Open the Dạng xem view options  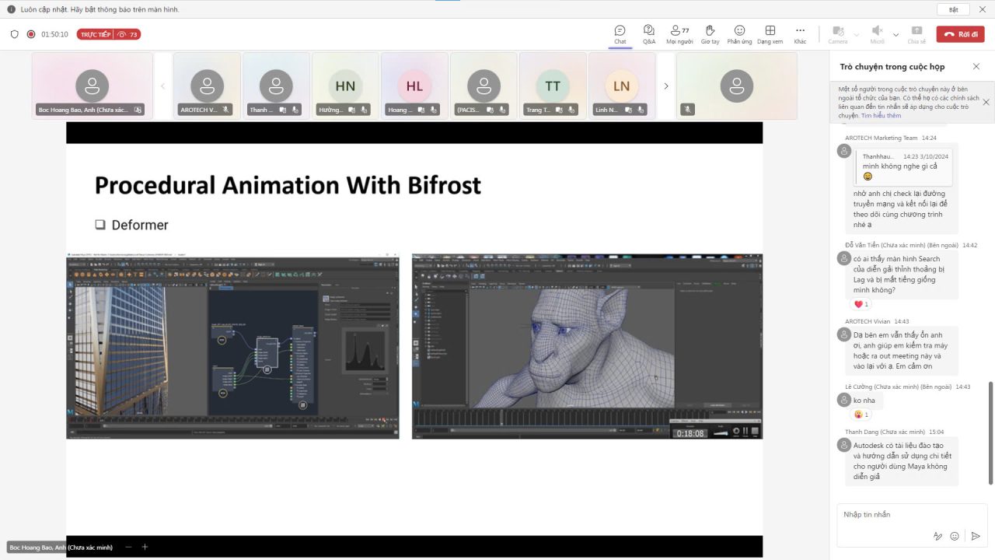(x=770, y=33)
